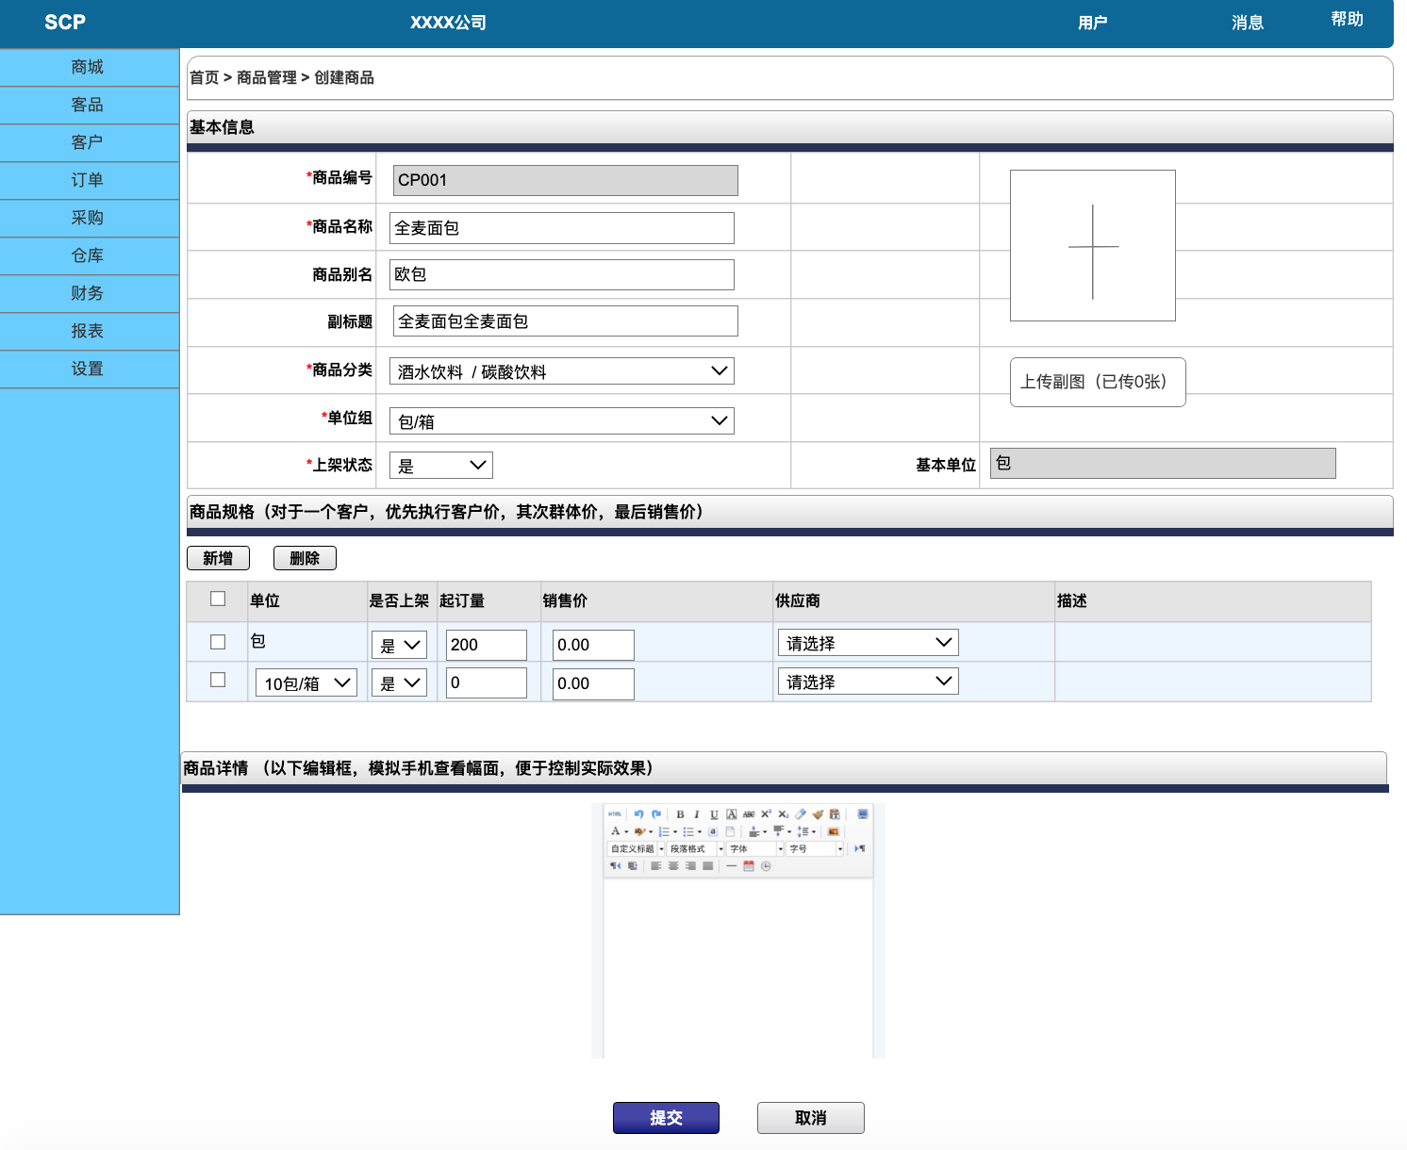This screenshot has width=1407, height=1150.
Task: Click 上传副图 upload button
Action: tap(1098, 382)
